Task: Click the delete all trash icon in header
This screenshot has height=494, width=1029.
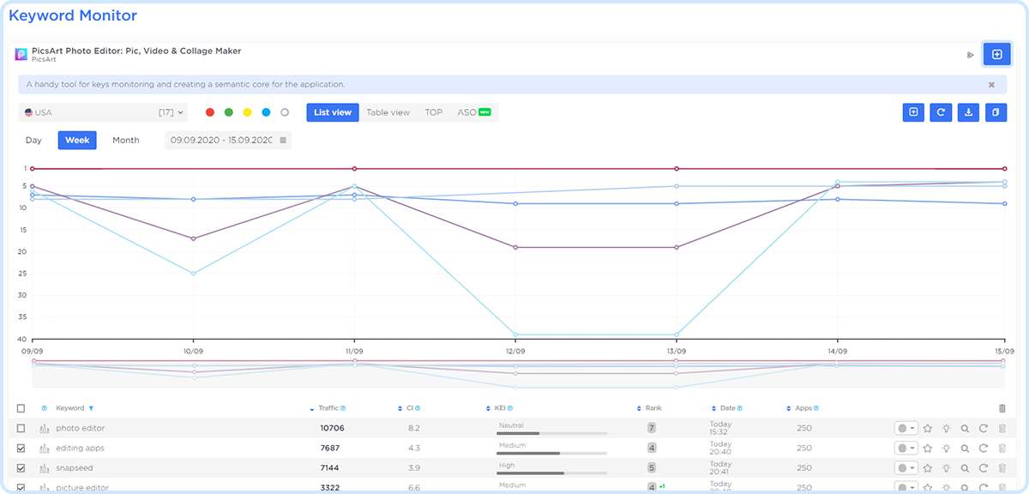Action: tap(1002, 409)
